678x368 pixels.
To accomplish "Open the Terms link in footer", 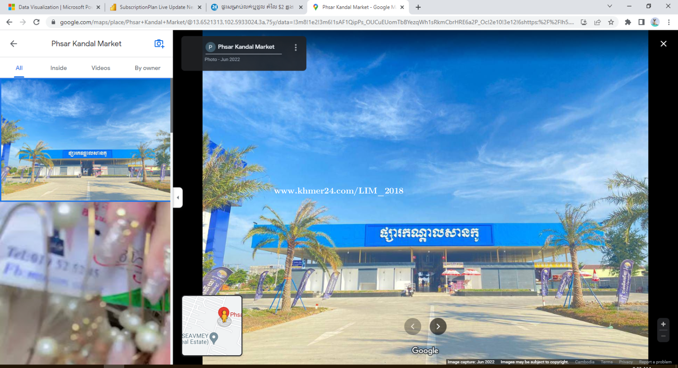I will [607, 362].
